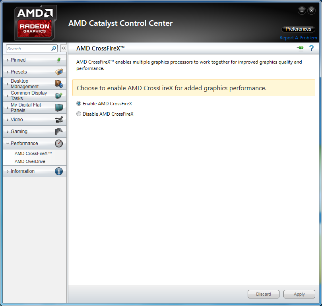Click the 'AMD Catalyst Control Center' title text
The height and width of the screenshot is (306, 322).
(x=120, y=23)
